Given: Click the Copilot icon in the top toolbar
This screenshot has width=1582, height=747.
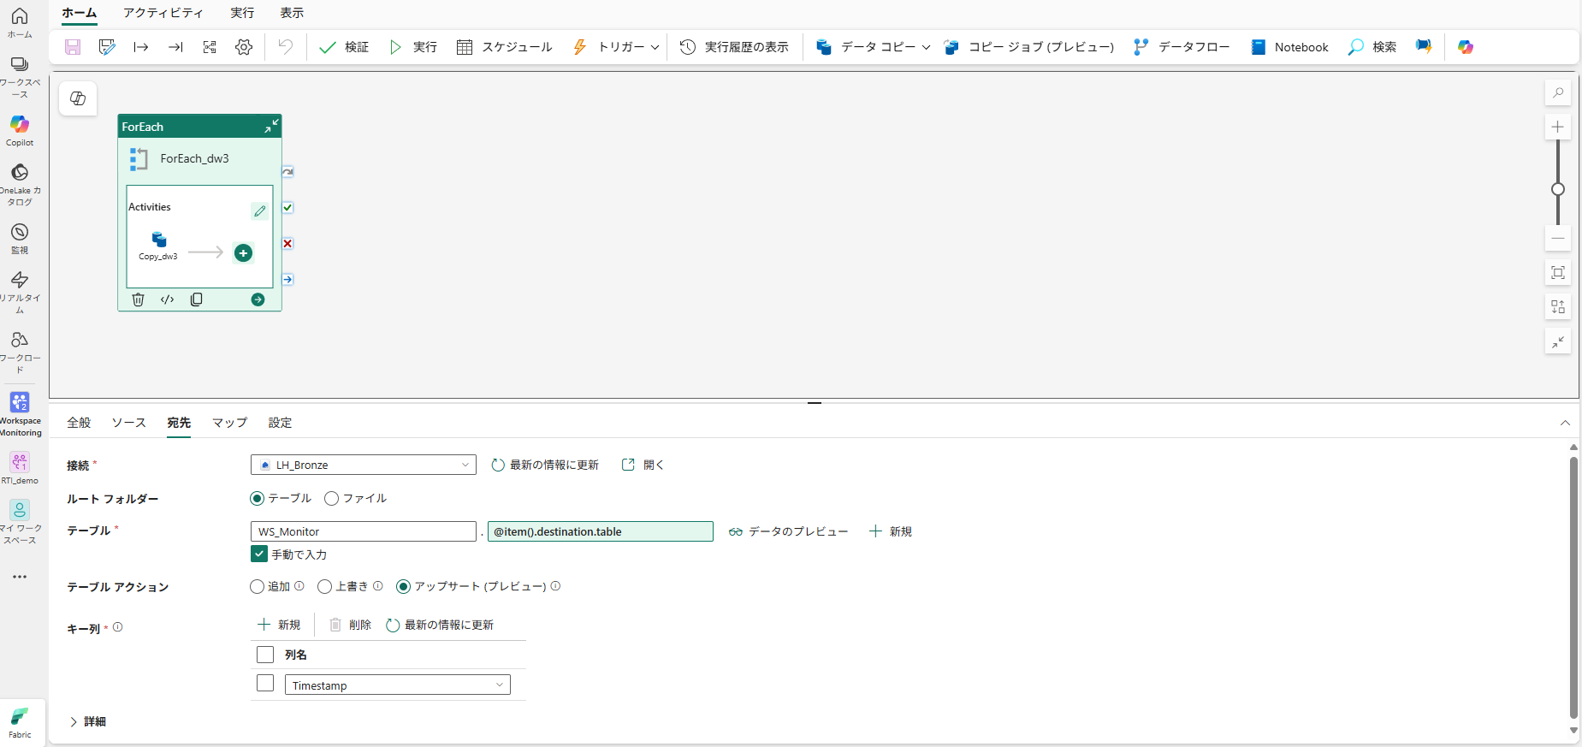Looking at the screenshot, I should tap(1466, 47).
